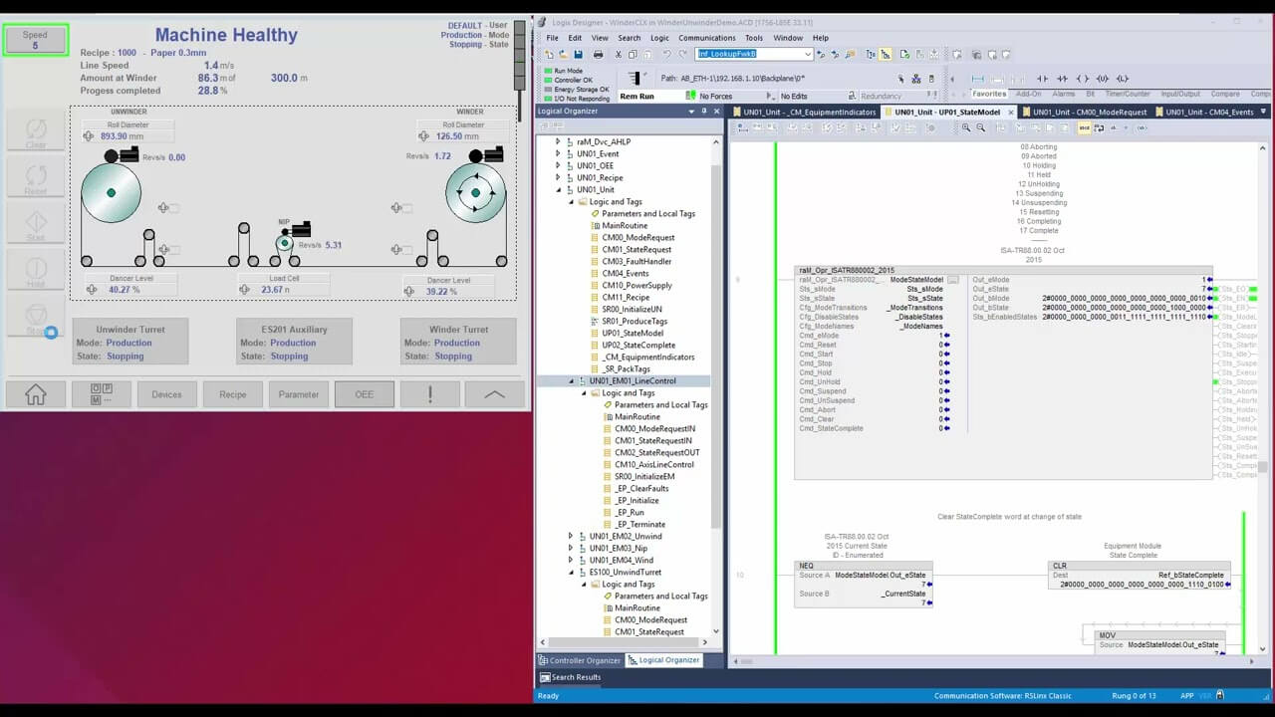
Task: Click the horizontal scrollbar below the ladder editor
Action: tap(896, 660)
